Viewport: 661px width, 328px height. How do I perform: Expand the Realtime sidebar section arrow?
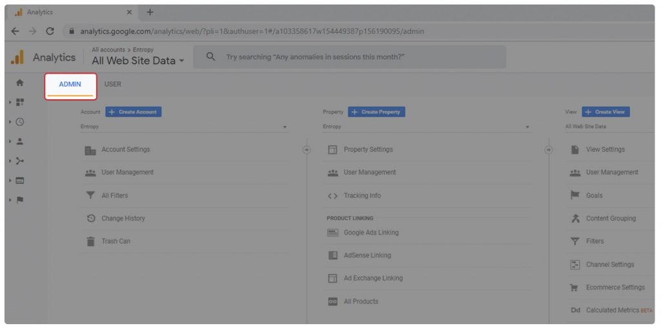click(x=10, y=122)
